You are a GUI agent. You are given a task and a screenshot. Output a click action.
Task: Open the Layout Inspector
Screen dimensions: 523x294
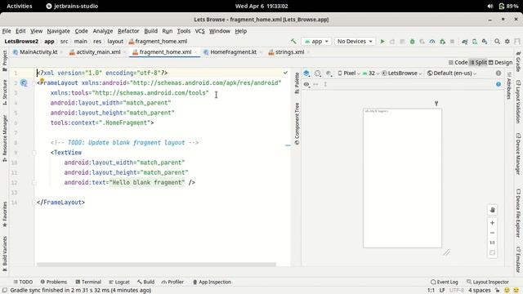pyautogui.click(x=488, y=282)
